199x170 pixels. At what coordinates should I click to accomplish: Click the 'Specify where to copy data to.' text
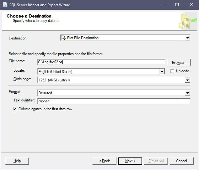click(x=36, y=21)
